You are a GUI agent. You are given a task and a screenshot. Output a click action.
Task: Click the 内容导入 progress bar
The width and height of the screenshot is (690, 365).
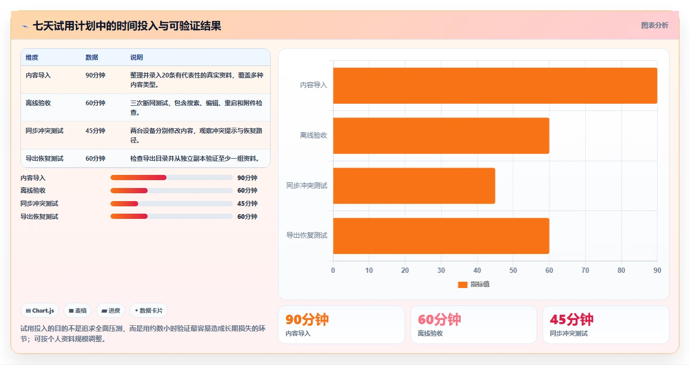[172, 178]
